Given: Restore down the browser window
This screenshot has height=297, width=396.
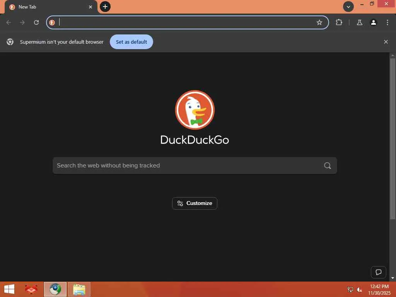Looking at the screenshot, I should pyautogui.click(x=372, y=4).
